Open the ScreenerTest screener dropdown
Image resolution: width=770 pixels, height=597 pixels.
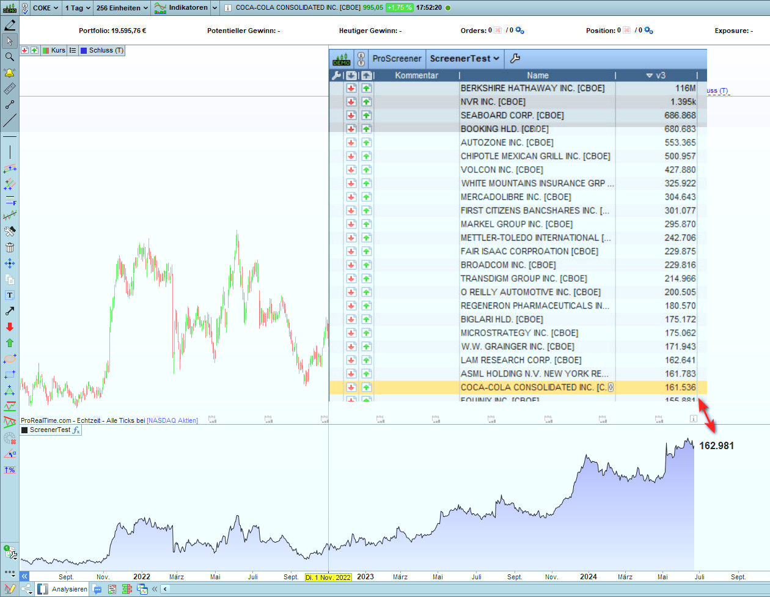[464, 59]
